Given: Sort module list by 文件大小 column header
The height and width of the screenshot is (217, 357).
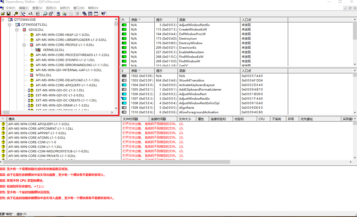Looking at the screenshot, I should [x=187, y=119].
